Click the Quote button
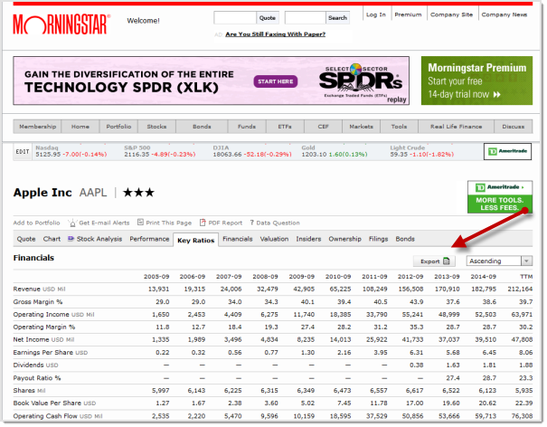 click(268, 18)
